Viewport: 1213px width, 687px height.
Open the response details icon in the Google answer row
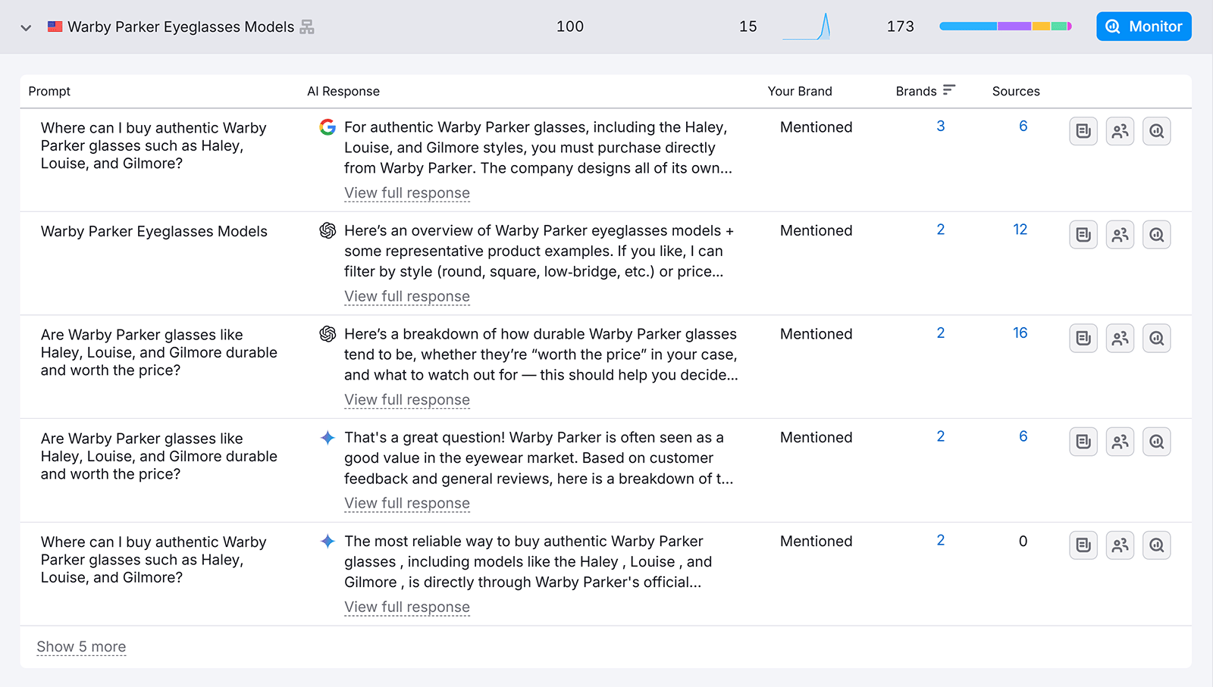[x=1083, y=132]
